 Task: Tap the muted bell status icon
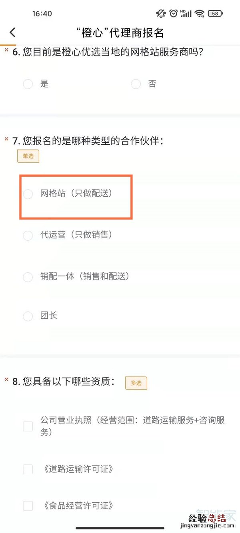pos(161,14)
